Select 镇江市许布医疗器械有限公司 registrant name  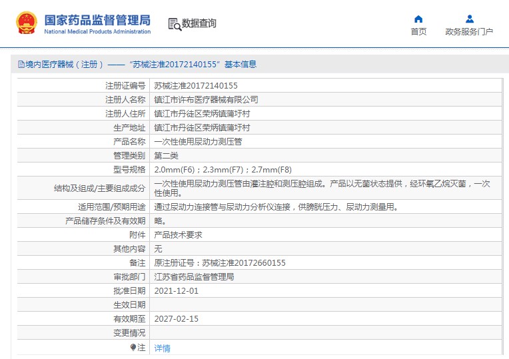[x=206, y=100]
